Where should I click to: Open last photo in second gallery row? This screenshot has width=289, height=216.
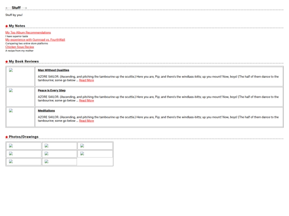tap(82, 154)
